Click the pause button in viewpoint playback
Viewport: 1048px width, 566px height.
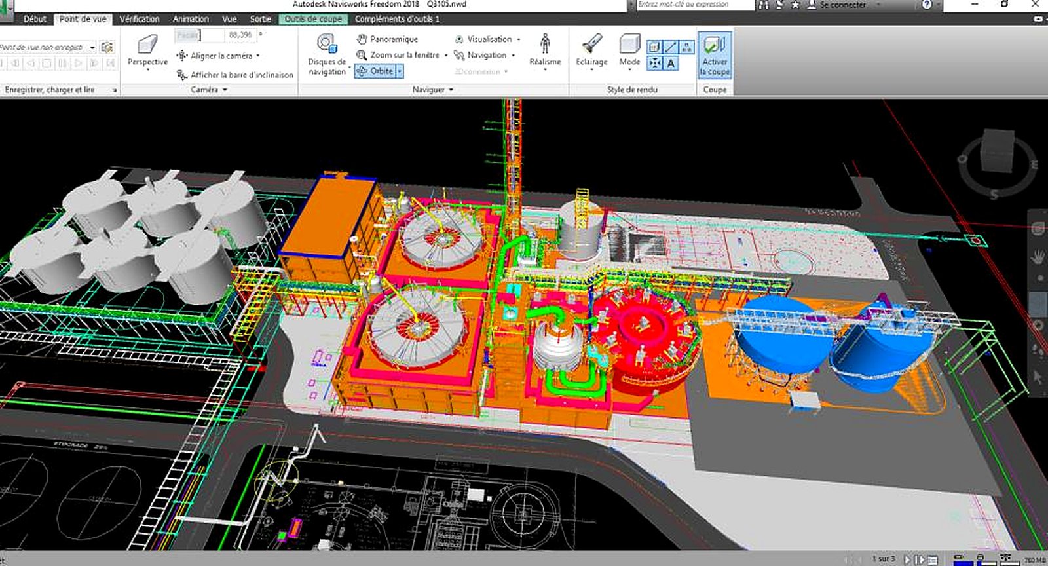tap(62, 64)
